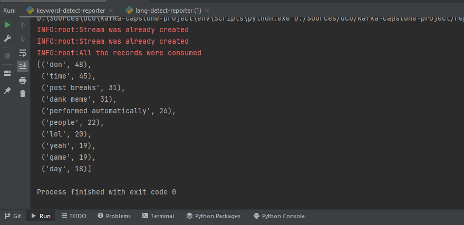Close the lang-detect-reporter (1) tab
The height and width of the screenshot is (225, 464).
pos(207,11)
